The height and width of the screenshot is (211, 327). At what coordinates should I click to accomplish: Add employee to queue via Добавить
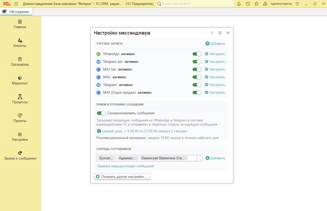pyautogui.click(x=215, y=158)
